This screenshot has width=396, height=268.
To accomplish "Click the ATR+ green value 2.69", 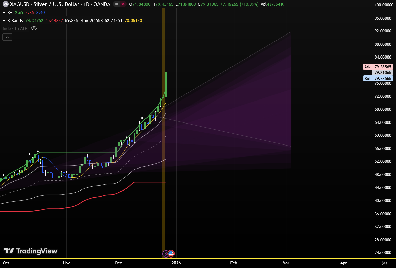I will [x=19, y=13].
